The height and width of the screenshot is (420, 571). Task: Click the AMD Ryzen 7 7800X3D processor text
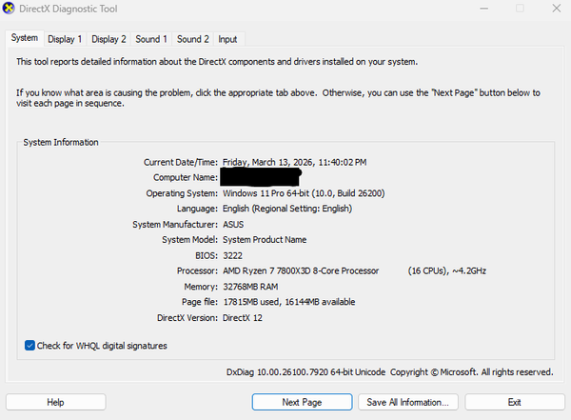tap(301, 270)
